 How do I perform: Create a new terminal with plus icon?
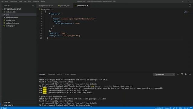(178, 74)
